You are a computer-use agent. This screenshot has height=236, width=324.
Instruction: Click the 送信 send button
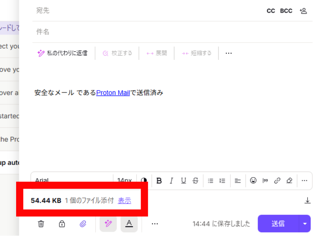(278, 224)
